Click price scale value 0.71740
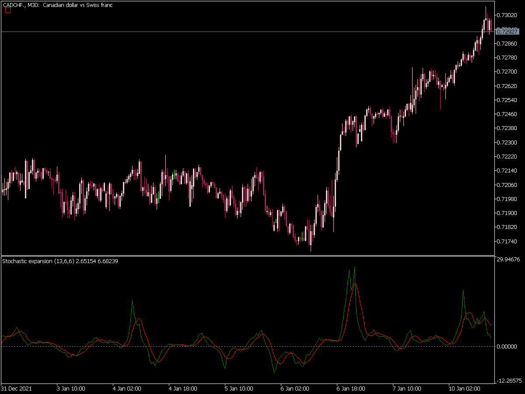Screen dimensions: 525x394 point(507,241)
